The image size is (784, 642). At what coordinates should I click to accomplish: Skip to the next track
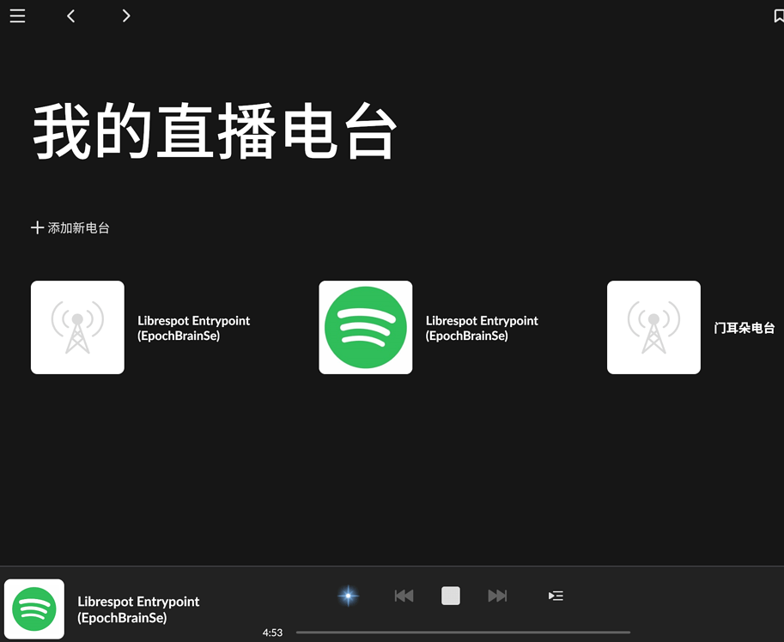click(497, 596)
